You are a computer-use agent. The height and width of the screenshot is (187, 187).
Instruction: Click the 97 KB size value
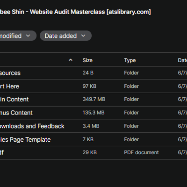(89, 86)
